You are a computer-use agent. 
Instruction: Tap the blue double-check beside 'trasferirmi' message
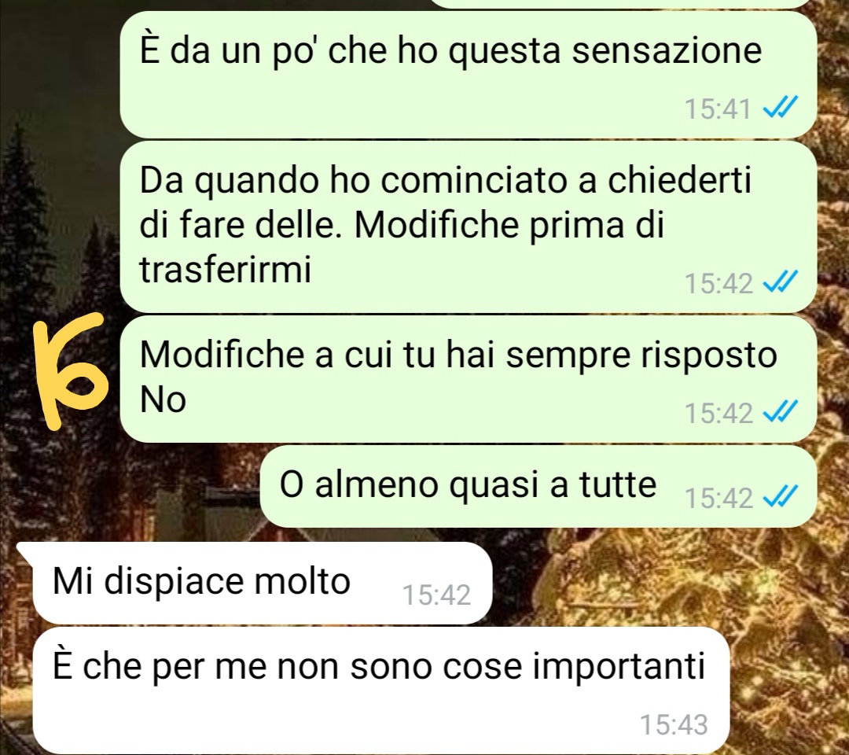[x=780, y=282]
